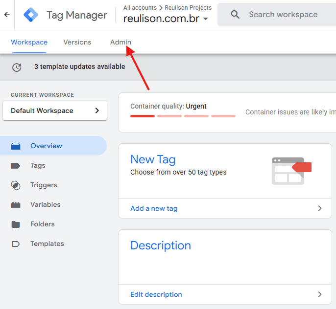Click the Templates outline tag icon
This screenshot has width=336, height=309.
16,244
